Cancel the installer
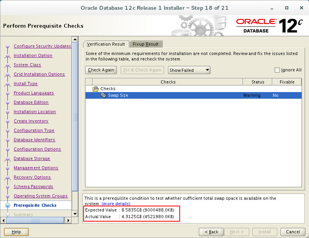The image size is (309, 238). coord(293,232)
